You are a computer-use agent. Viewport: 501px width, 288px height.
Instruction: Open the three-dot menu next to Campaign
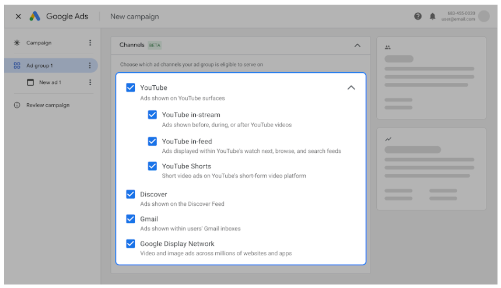click(x=90, y=43)
